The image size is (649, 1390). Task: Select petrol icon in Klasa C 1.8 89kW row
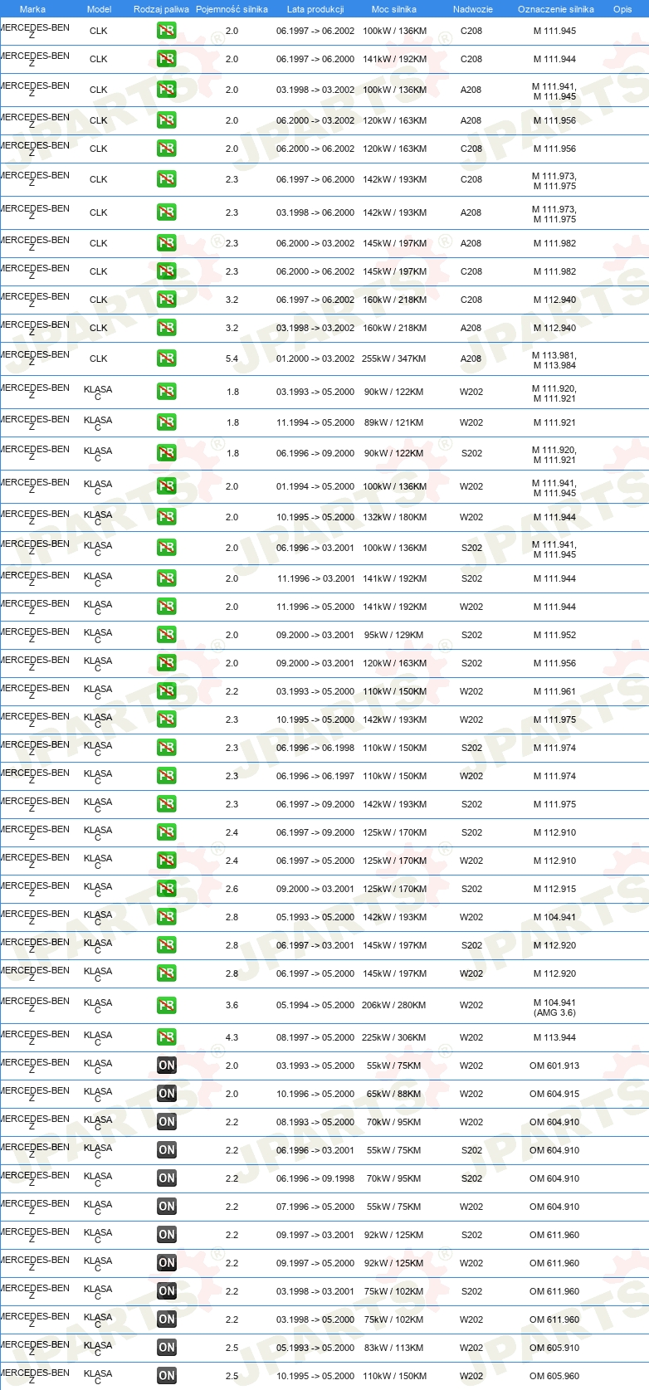(166, 423)
